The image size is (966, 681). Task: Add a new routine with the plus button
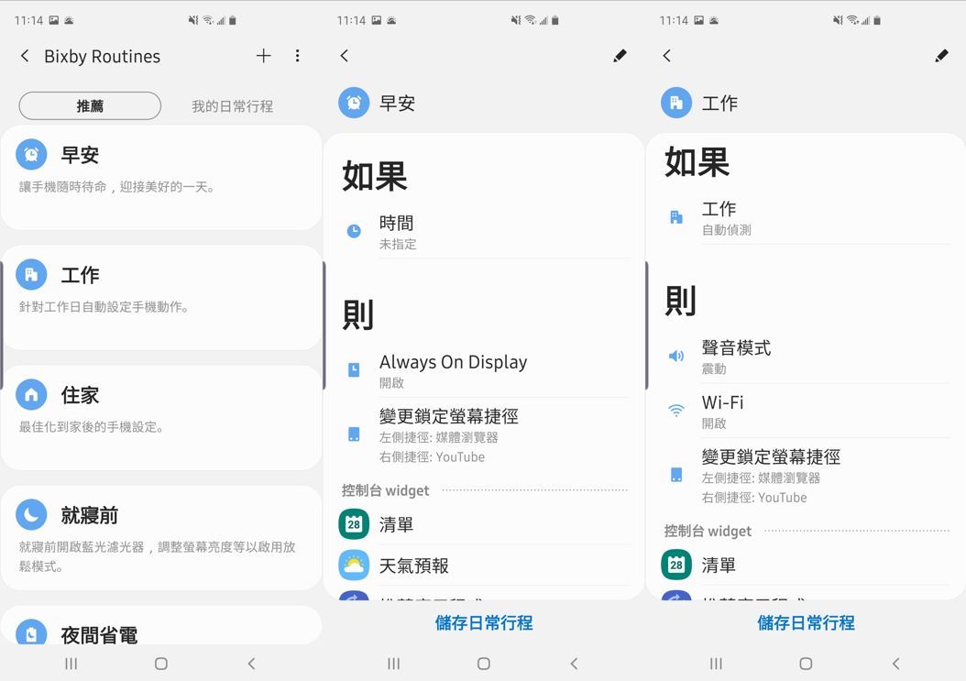(263, 56)
